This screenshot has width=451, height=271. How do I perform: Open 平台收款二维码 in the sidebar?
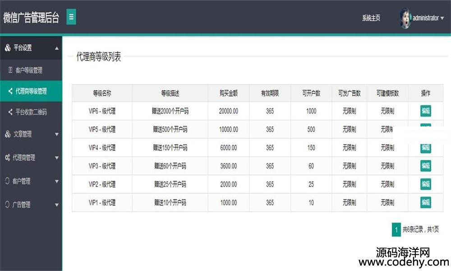coord(31,112)
